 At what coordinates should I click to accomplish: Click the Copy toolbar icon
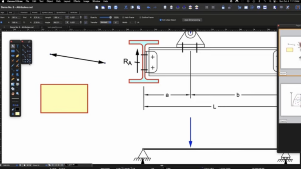132,7
